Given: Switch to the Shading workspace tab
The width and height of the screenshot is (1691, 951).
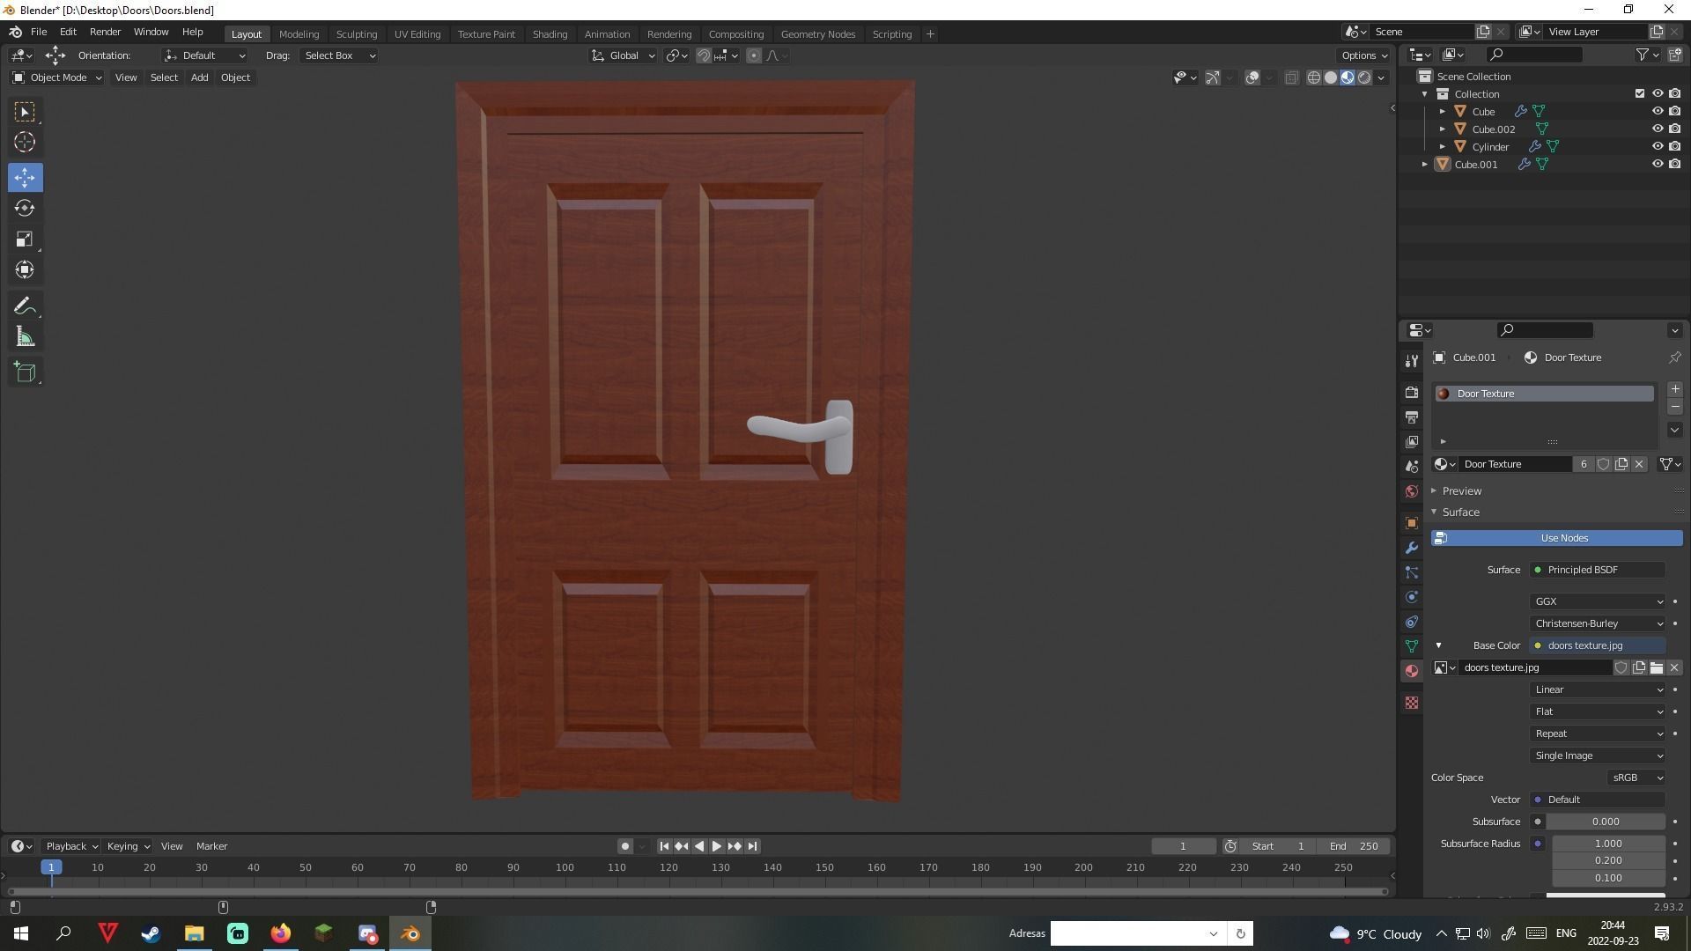Looking at the screenshot, I should (x=550, y=33).
